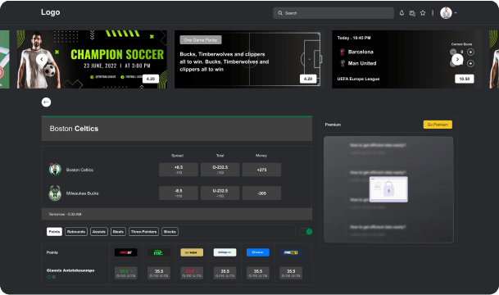The height and width of the screenshot is (295, 499).
Task: Open the Champion Soccer banner thumbnail
Action: tap(92, 59)
